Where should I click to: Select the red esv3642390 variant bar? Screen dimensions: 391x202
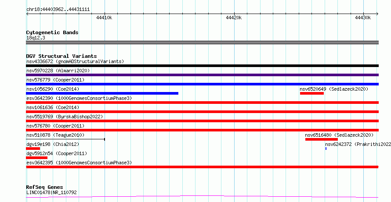[202, 103]
